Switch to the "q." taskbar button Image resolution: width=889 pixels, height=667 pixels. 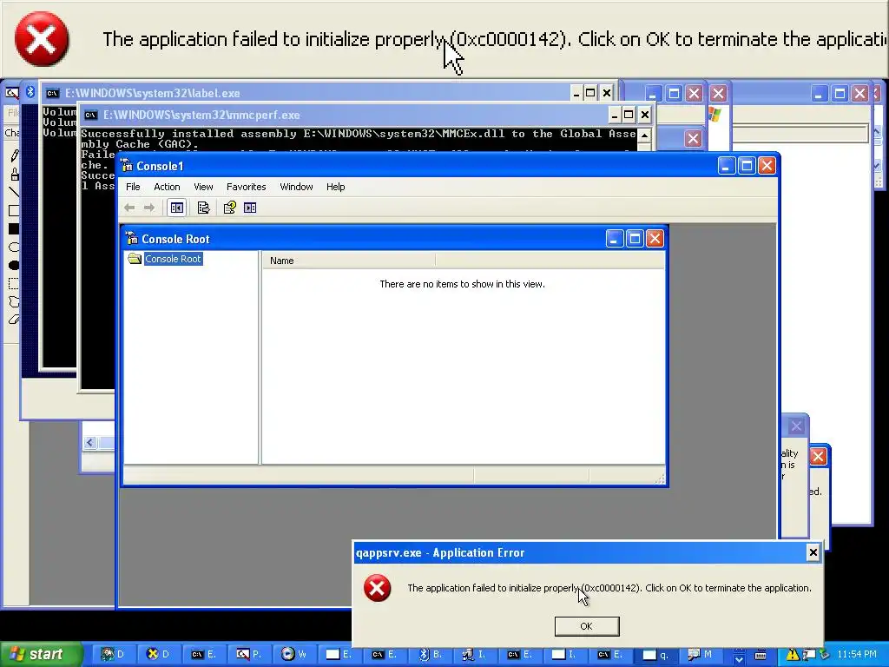pyautogui.click(x=655, y=655)
